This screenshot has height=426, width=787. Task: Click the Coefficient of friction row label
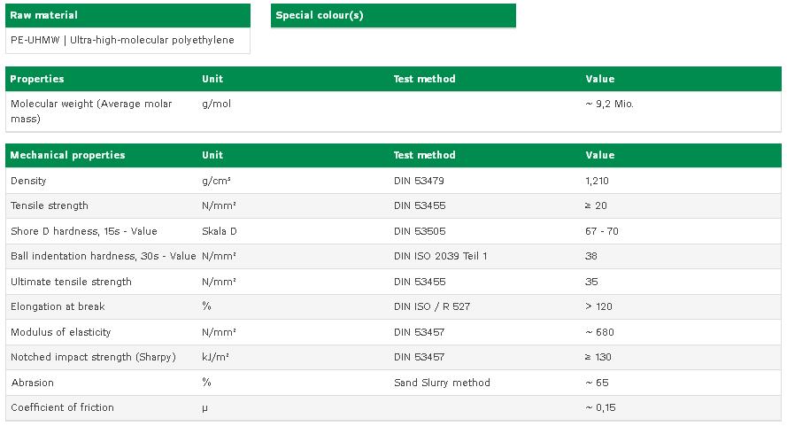point(62,407)
